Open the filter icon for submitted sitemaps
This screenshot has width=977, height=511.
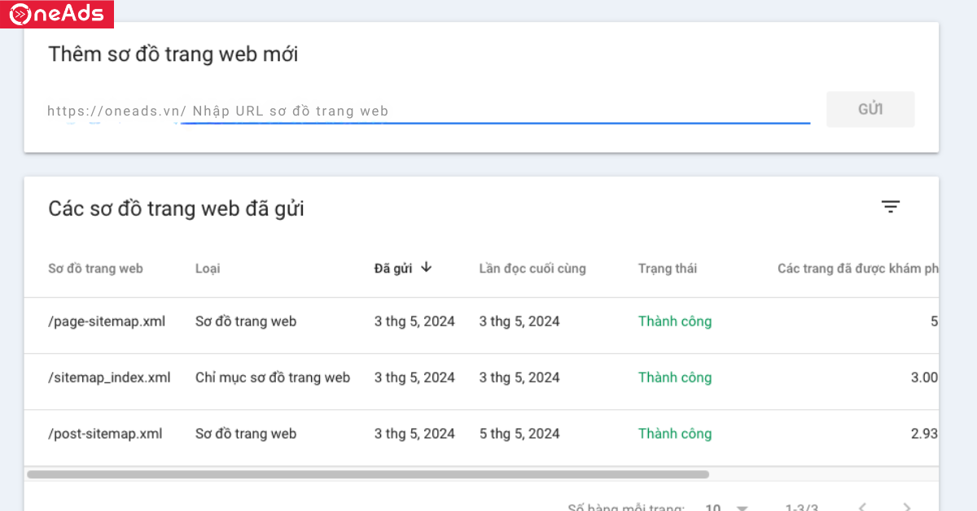(x=891, y=207)
